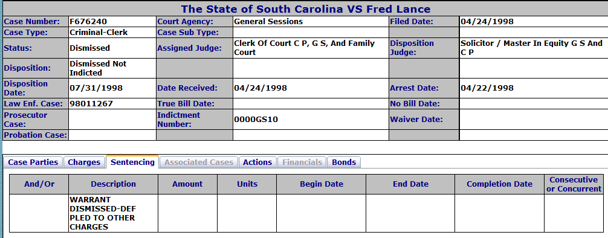This screenshot has height=238, width=608.
Task: Click the Law Enf. Case value 98011267
Action: pyautogui.click(x=91, y=103)
